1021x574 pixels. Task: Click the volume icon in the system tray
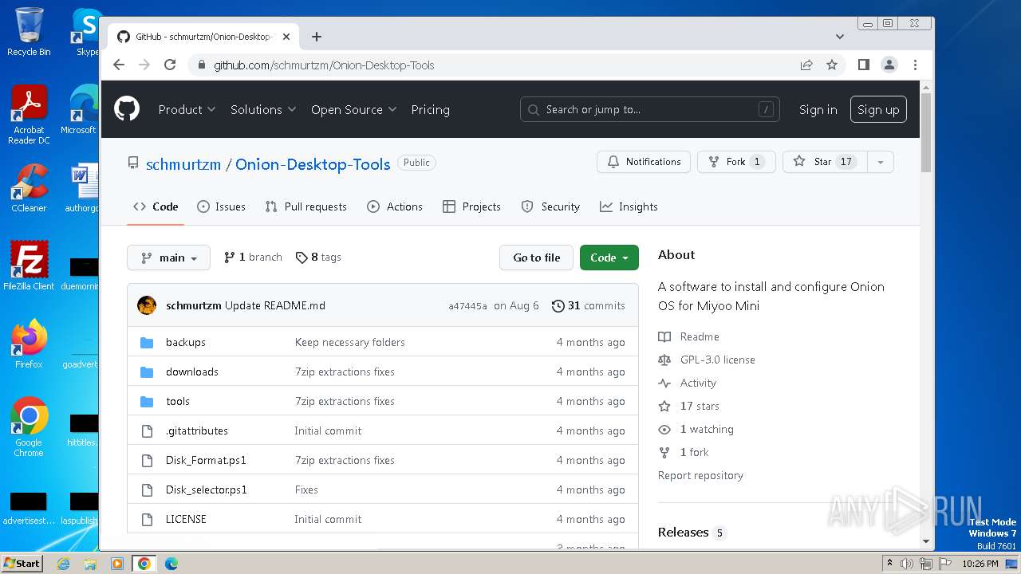(906, 564)
